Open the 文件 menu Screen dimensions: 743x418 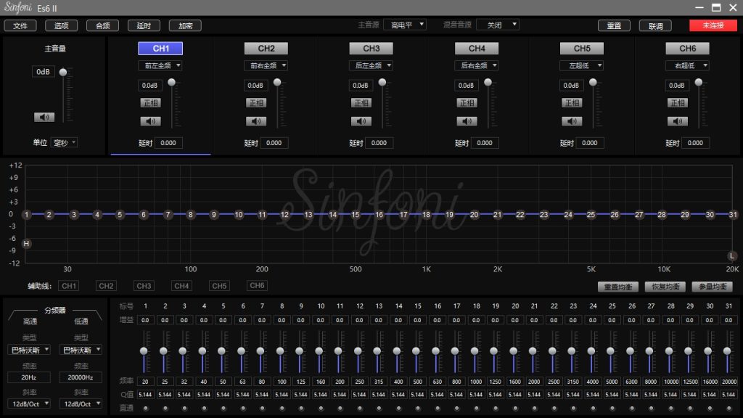pos(20,25)
